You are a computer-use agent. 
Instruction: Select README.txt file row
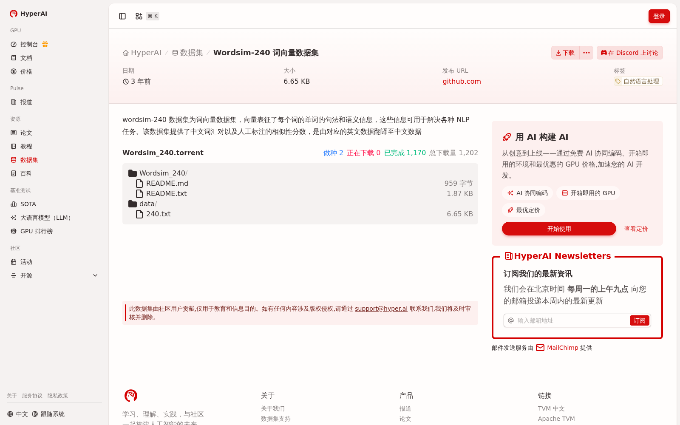click(x=300, y=193)
